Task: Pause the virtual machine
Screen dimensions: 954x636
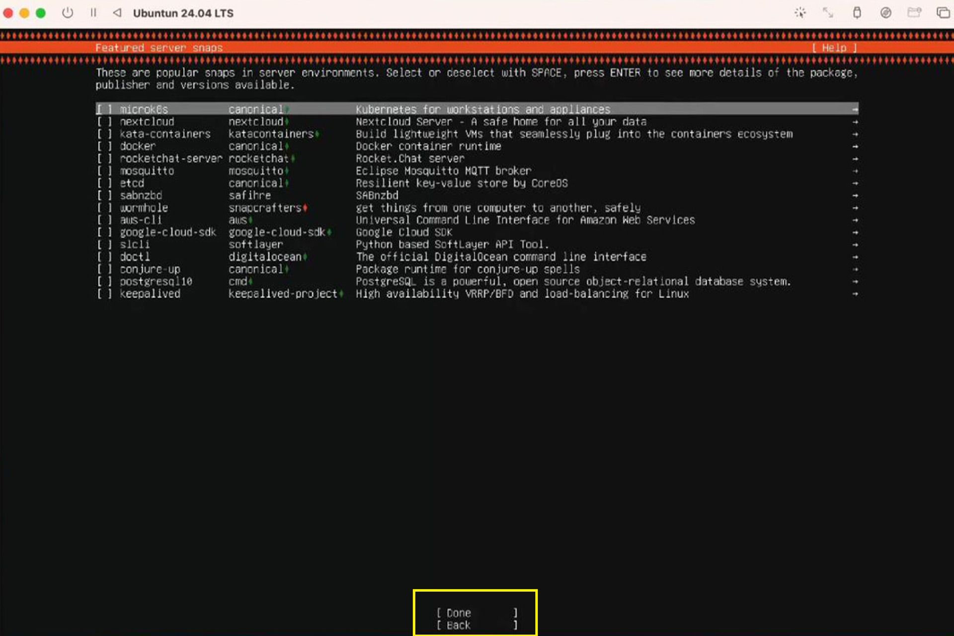Action: 93,13
